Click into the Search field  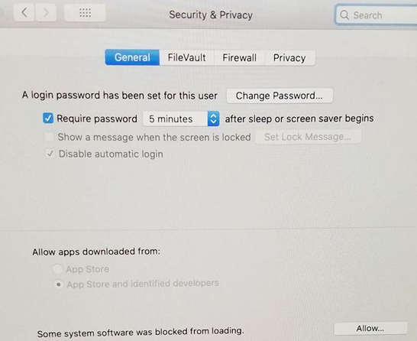pyautogui.click(x=377, y=15)
